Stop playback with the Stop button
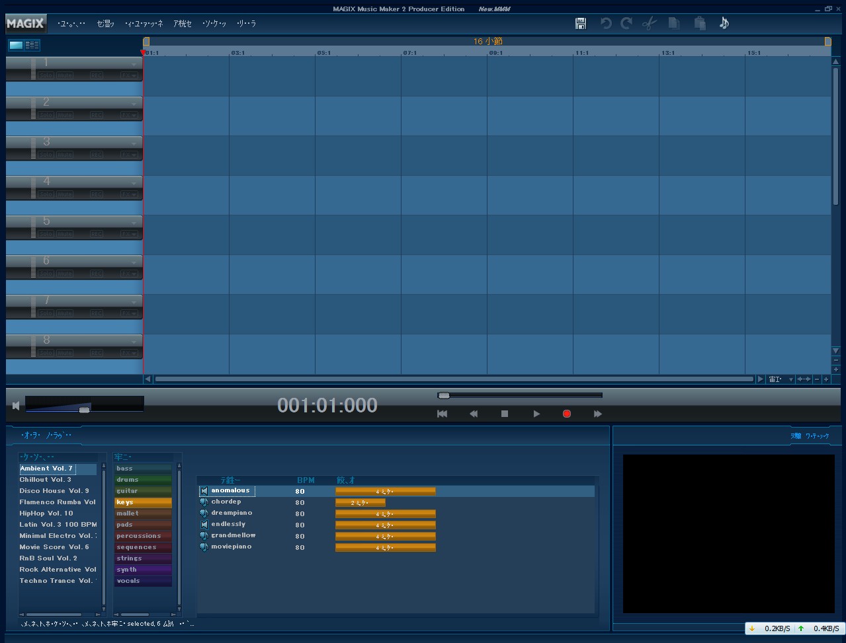846x643 pixels. (x=505, y=414)
